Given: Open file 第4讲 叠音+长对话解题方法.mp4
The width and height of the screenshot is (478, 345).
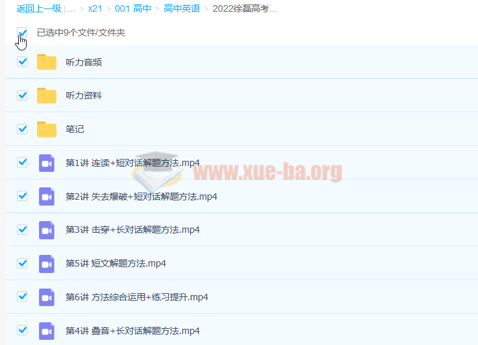Looking at the screenshot, I should (132, 330).
